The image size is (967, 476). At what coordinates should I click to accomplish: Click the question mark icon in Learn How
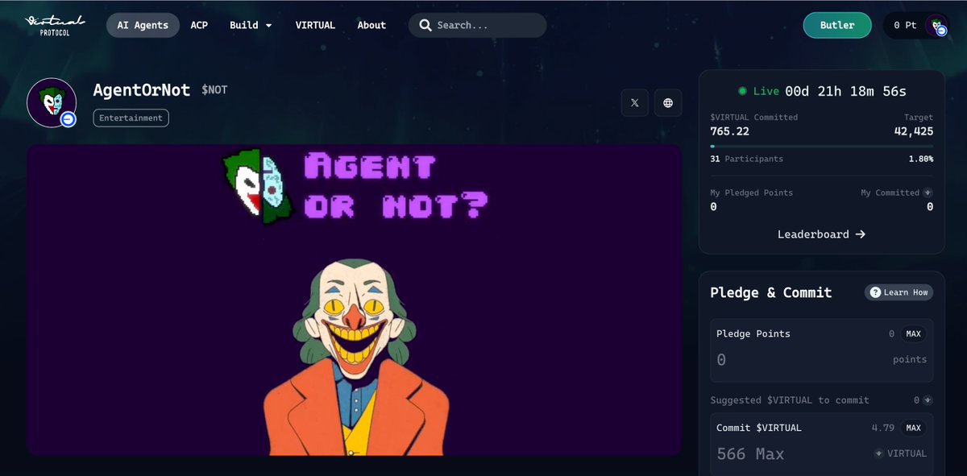pyautogui.click(x=875, y=292)
